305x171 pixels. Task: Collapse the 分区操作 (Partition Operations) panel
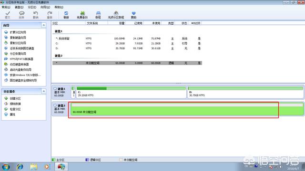coord(44,91)
